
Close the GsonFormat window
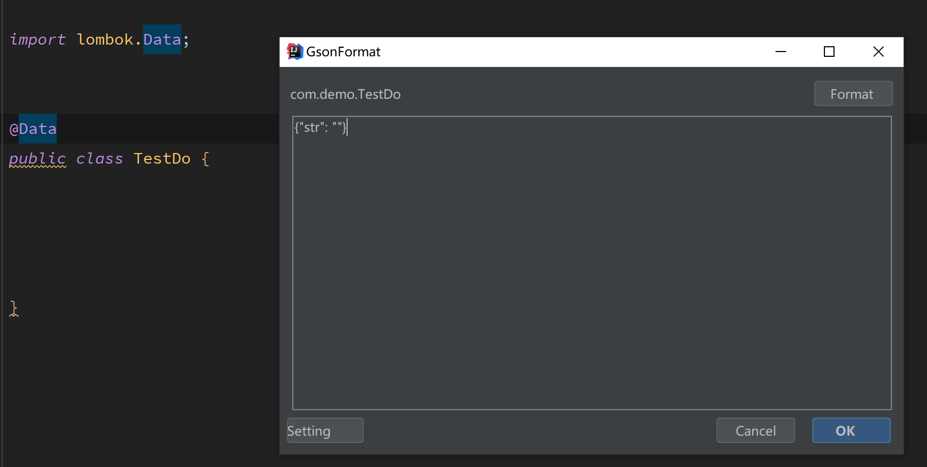click(878, 52)
